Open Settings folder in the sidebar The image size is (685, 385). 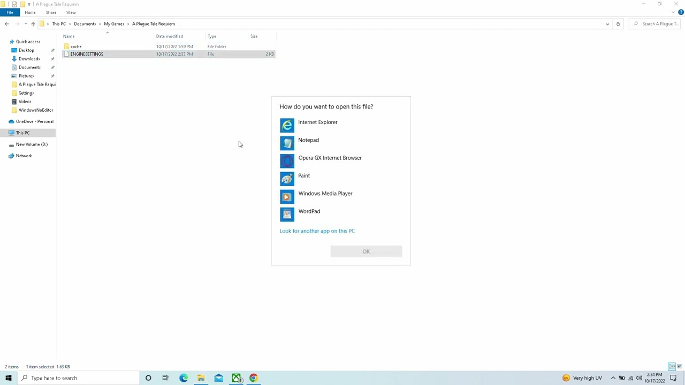26,93
